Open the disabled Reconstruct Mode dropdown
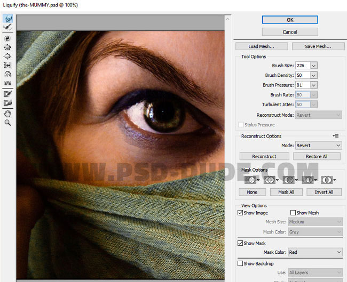Viewport: 347px width, 282px height. 319,115
